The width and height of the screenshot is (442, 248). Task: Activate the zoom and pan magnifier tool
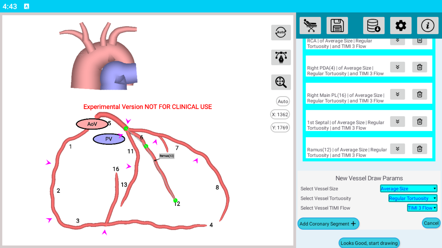tap(281, 82)
